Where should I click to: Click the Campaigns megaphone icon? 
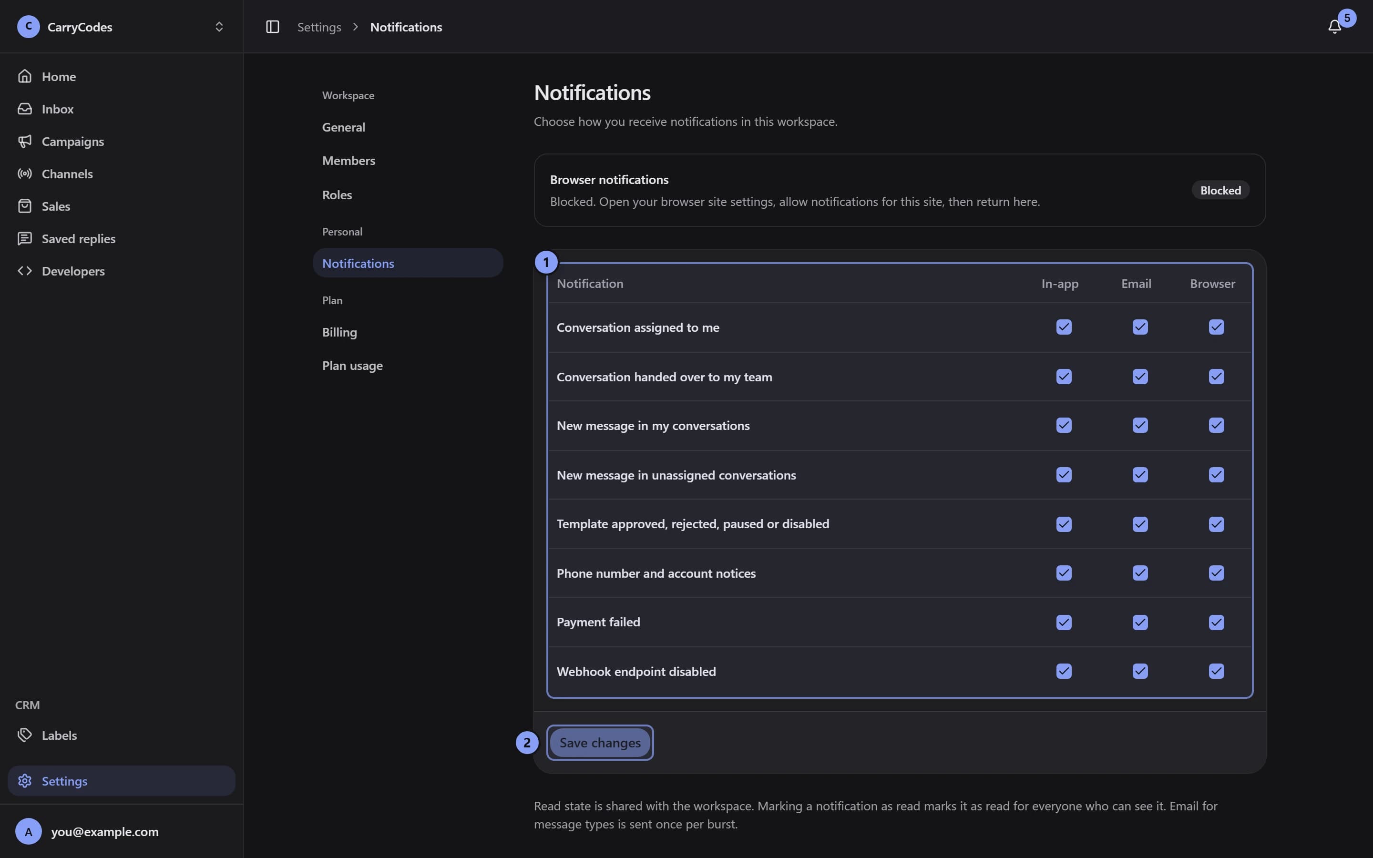coord(24,141)
